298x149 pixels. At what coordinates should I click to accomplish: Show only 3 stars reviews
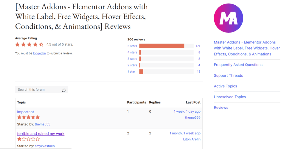(132, 59)
